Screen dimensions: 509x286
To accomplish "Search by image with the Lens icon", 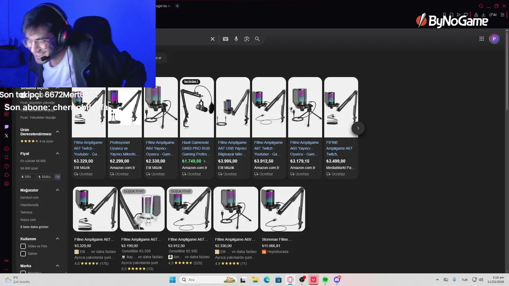I will [247, 39].
